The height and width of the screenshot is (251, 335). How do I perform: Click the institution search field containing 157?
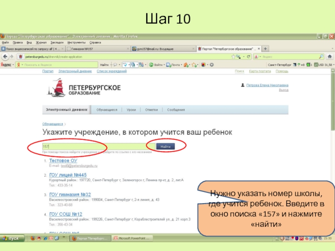[x=99, y=146]
